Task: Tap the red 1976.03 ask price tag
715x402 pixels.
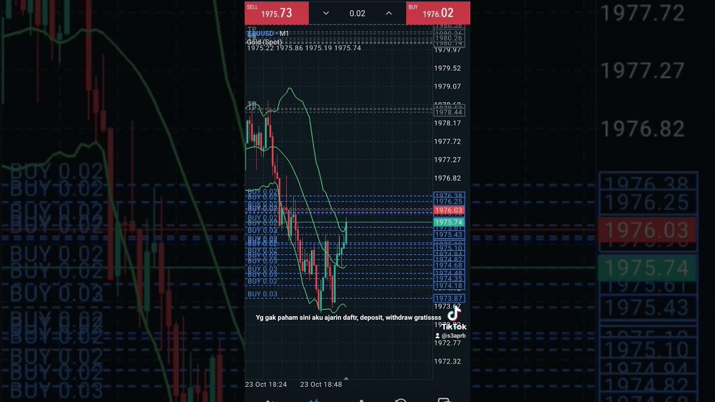Action: pos(449,210)
